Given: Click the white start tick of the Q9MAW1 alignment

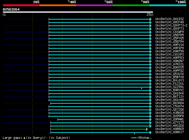Looking at the screenshot, I should click(58, 120).
